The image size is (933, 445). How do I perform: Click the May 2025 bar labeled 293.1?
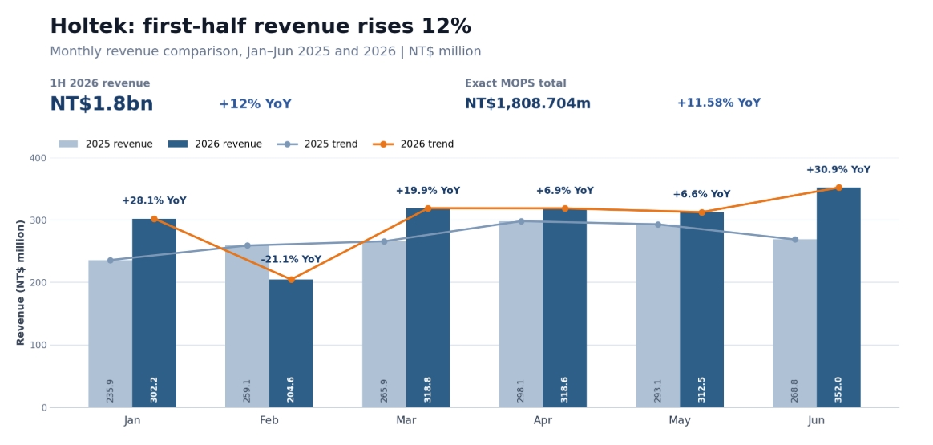click(x=658, y=316)
